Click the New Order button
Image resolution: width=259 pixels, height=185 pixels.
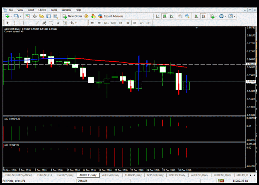click(x=72, y=16)
